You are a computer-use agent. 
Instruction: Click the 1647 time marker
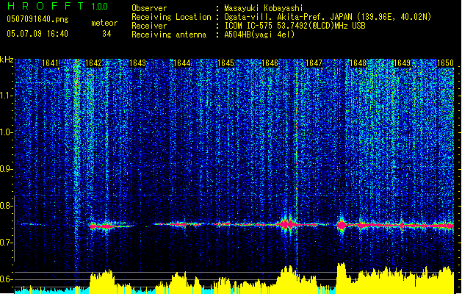[314, 63]
